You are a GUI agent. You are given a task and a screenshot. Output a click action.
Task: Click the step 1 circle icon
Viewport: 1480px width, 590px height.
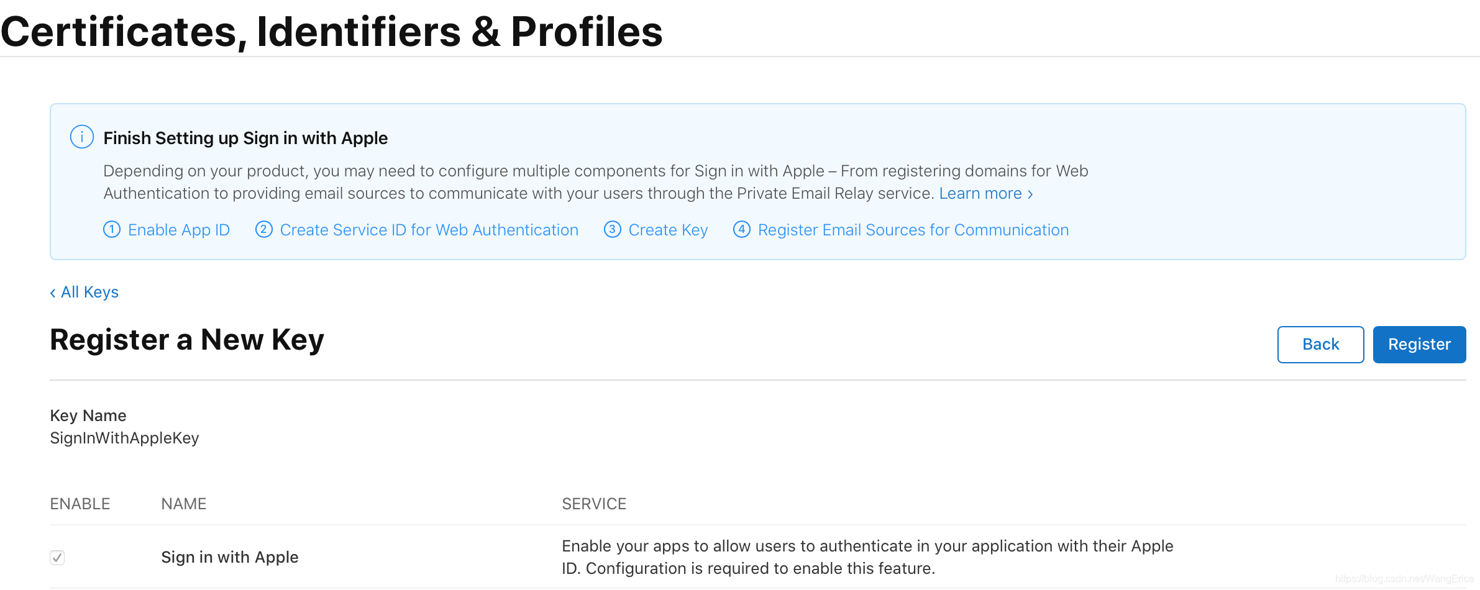[112, 230]
